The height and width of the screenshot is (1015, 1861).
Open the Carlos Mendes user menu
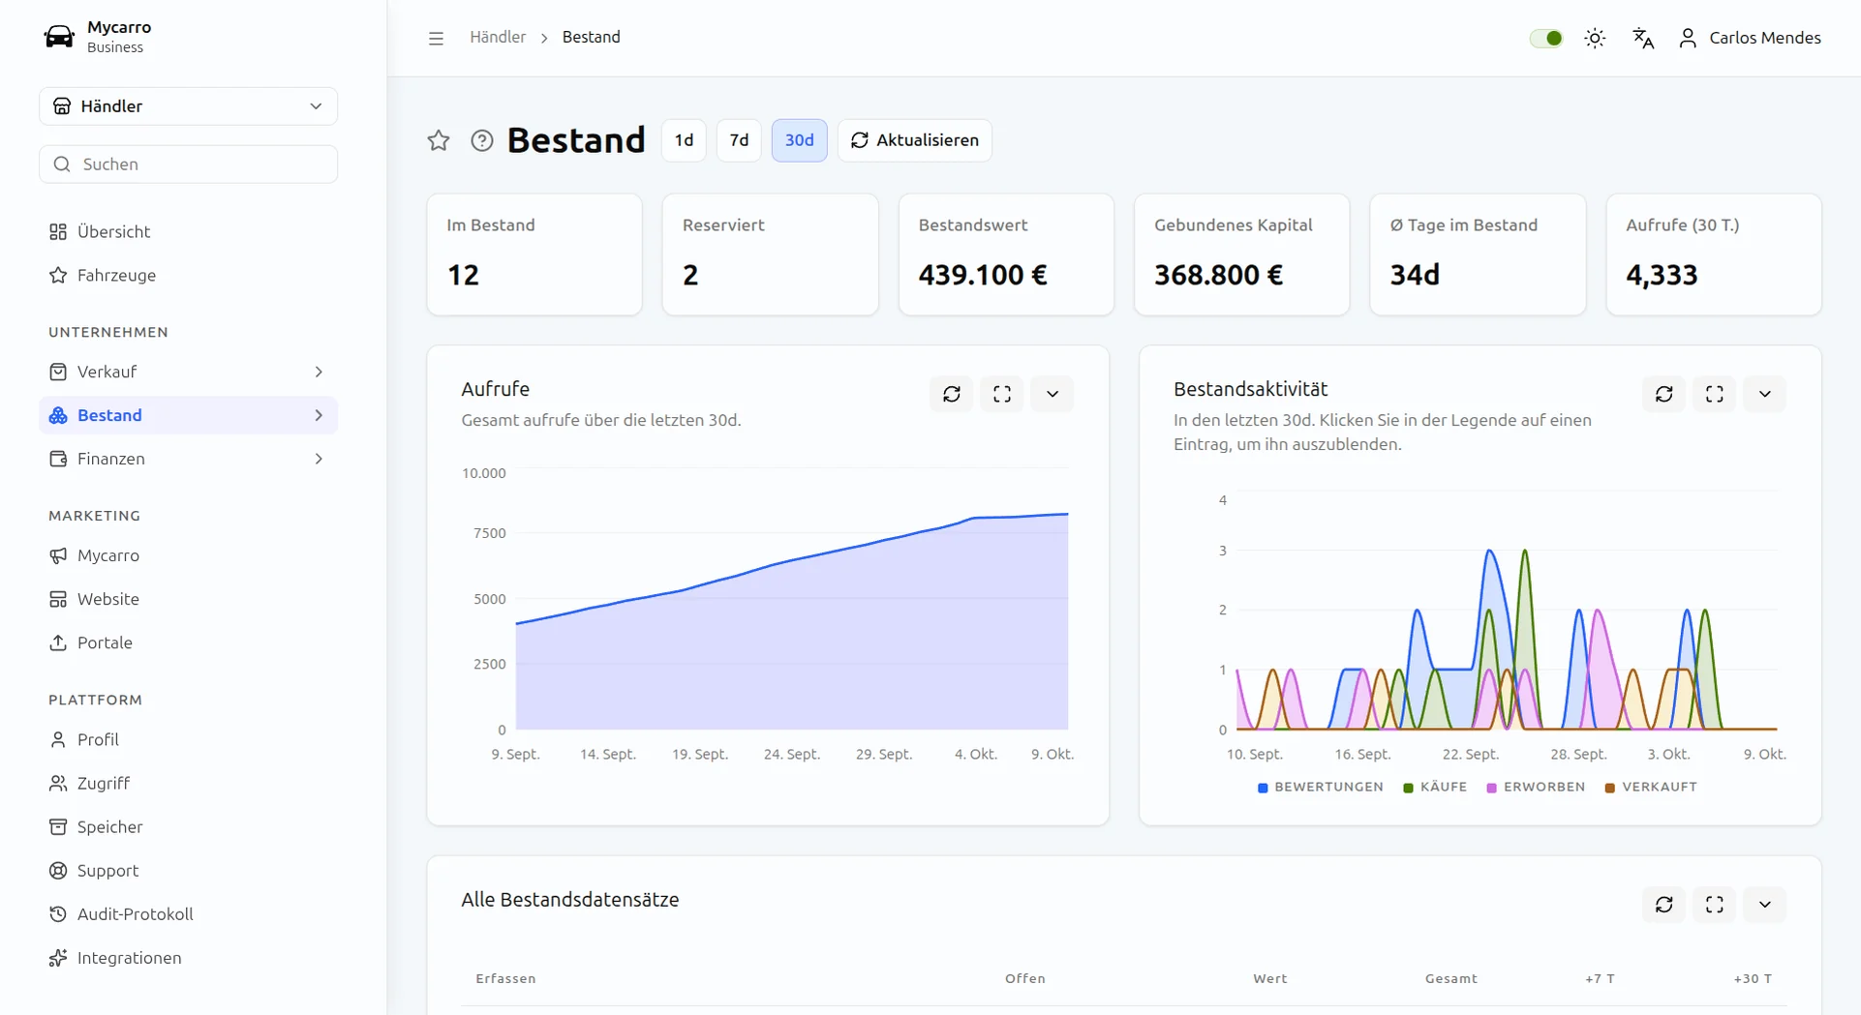click(x=1750, y=38)
